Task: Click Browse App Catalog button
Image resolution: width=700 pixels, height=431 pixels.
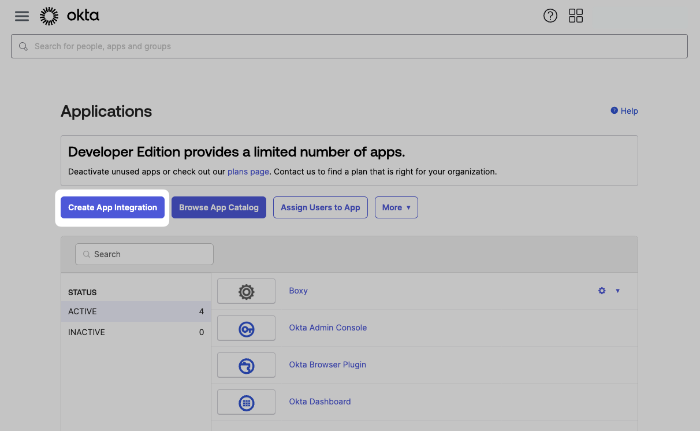Action: pos(219,207)
